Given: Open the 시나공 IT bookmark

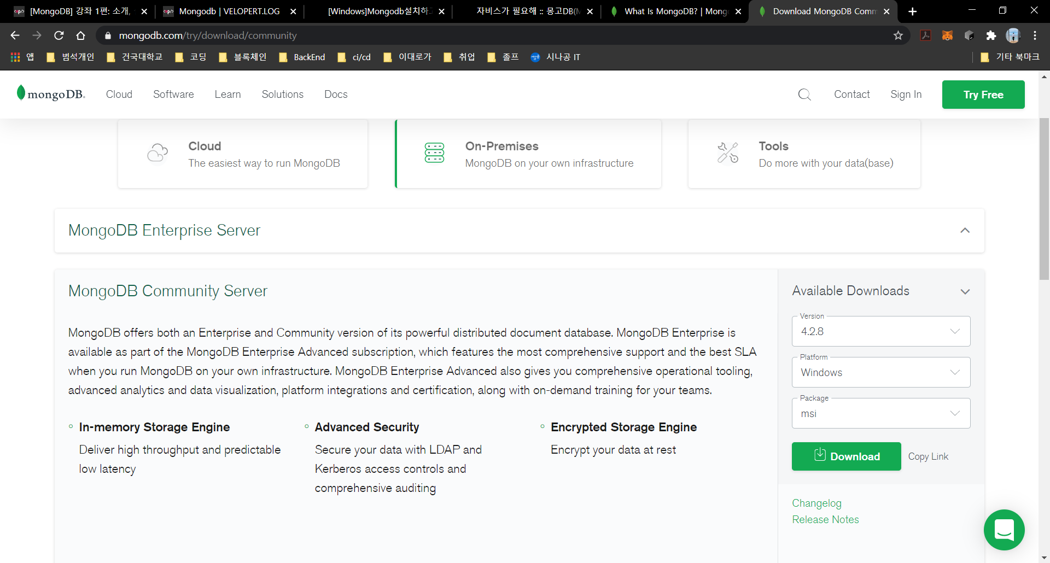Looking at the screenshot, I should point(556,57).
